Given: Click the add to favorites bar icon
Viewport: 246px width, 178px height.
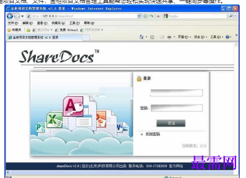Looking at the screenshot, I should 28,30.
